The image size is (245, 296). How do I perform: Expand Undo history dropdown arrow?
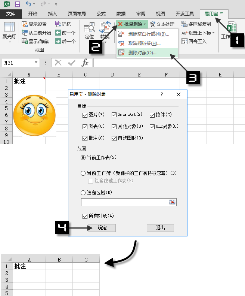(x=34, y=4)
